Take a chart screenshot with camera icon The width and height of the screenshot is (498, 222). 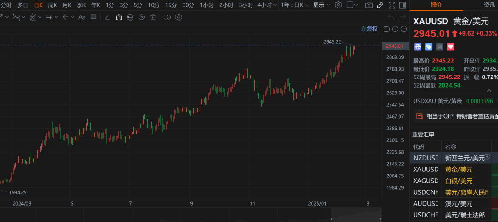click(369, 5)
